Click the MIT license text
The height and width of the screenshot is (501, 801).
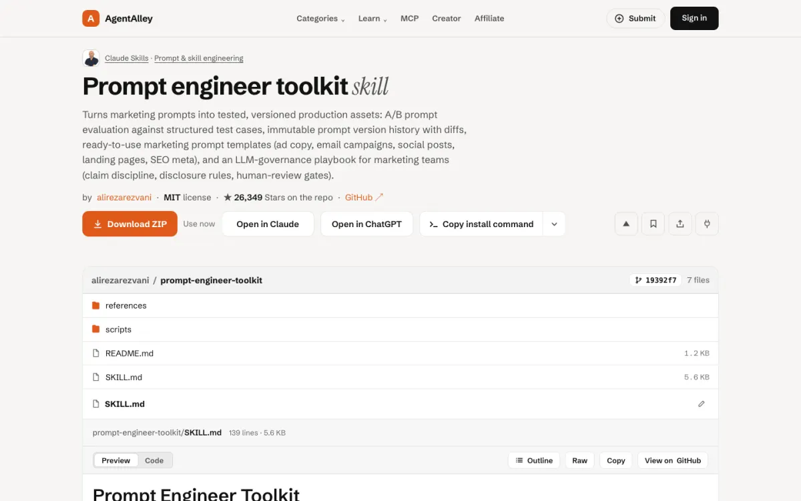188,197
